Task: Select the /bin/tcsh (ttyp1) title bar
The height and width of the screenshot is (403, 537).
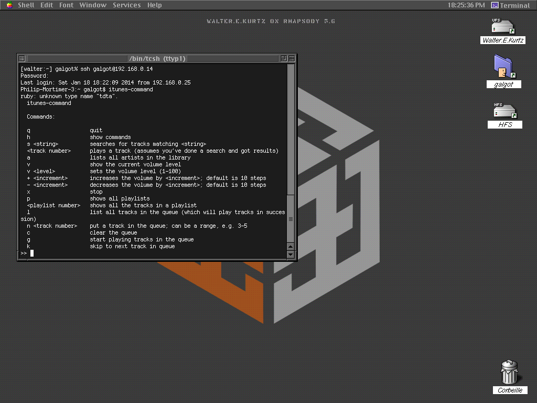Action: tap(157, 58)
